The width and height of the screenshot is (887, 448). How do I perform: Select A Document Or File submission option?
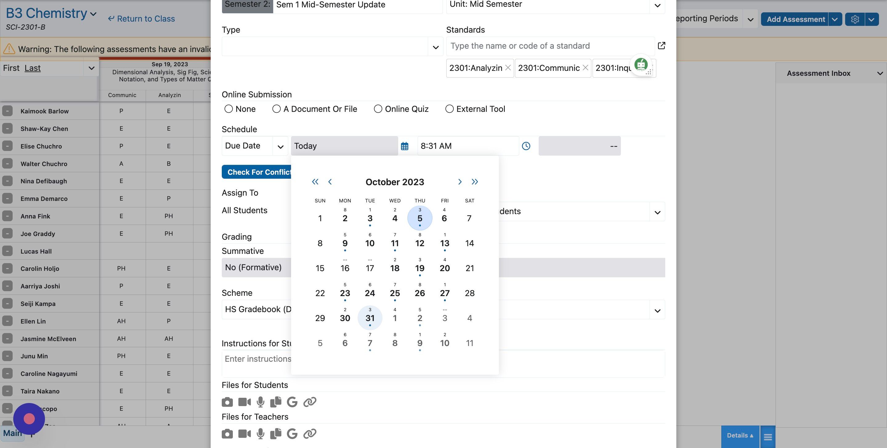pyautogui.click(x=276, y=109)
